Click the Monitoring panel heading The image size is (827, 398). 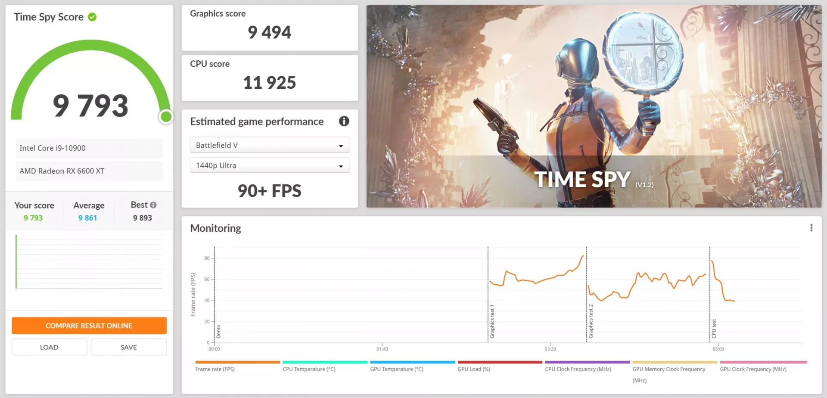(215, 228)
